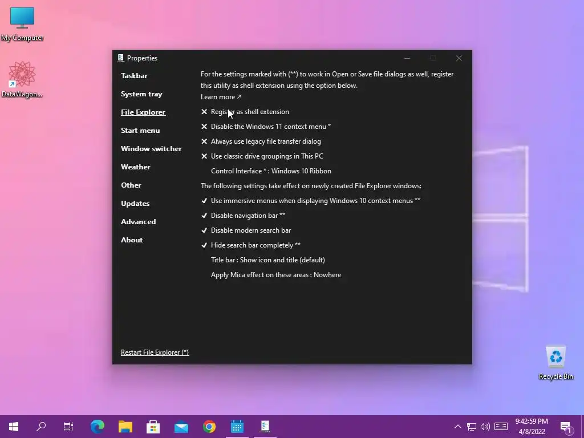Select the Recycle Bin desktop icon
The width and height of the screenshot is (584, 438).
[555, 363]
